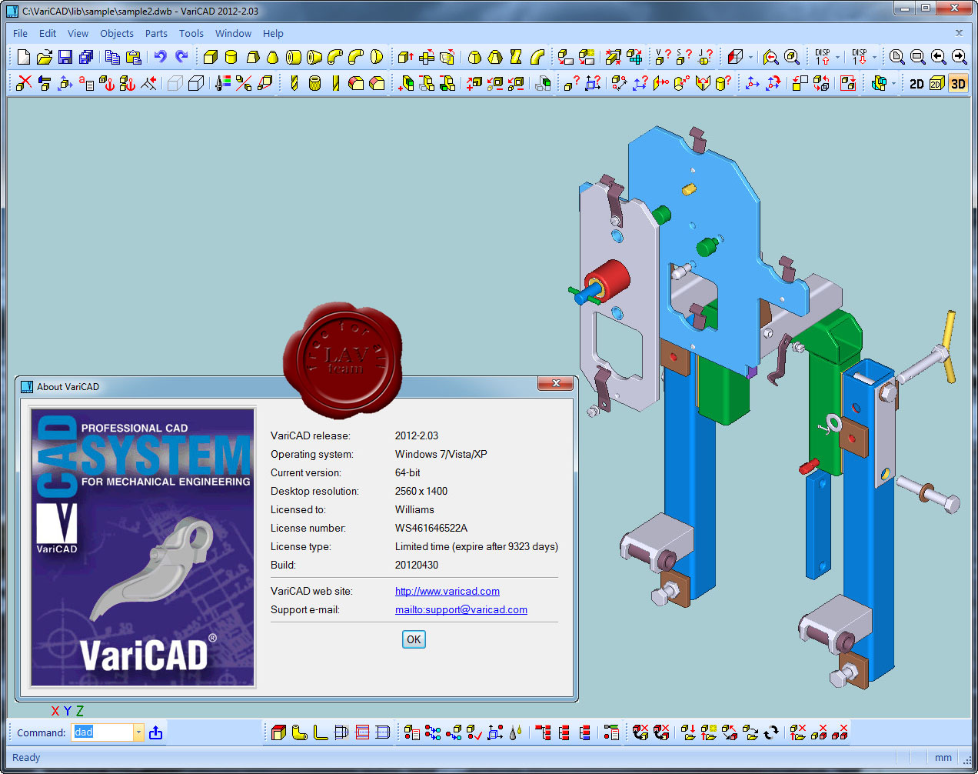Switch to 2D drawing mode
Screen dimensions: 978x774
pyautogui.click(x=916, y=84)
